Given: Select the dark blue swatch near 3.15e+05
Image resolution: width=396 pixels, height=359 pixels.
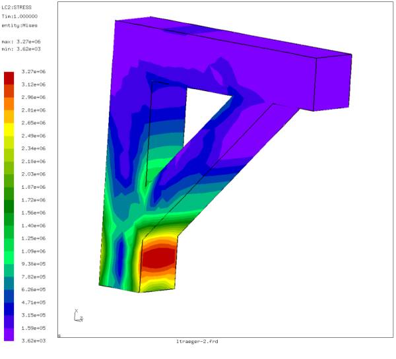Looking at the screenshot, I should tap(10, 309).
